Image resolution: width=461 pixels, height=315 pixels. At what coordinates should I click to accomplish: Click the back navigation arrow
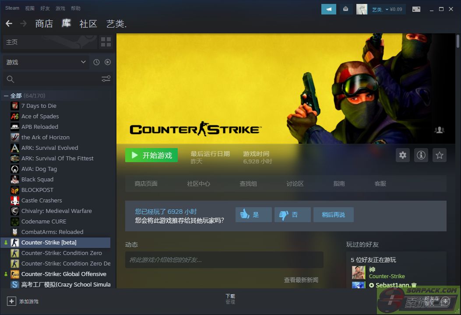pyautogui.click(x=9, y=23)
